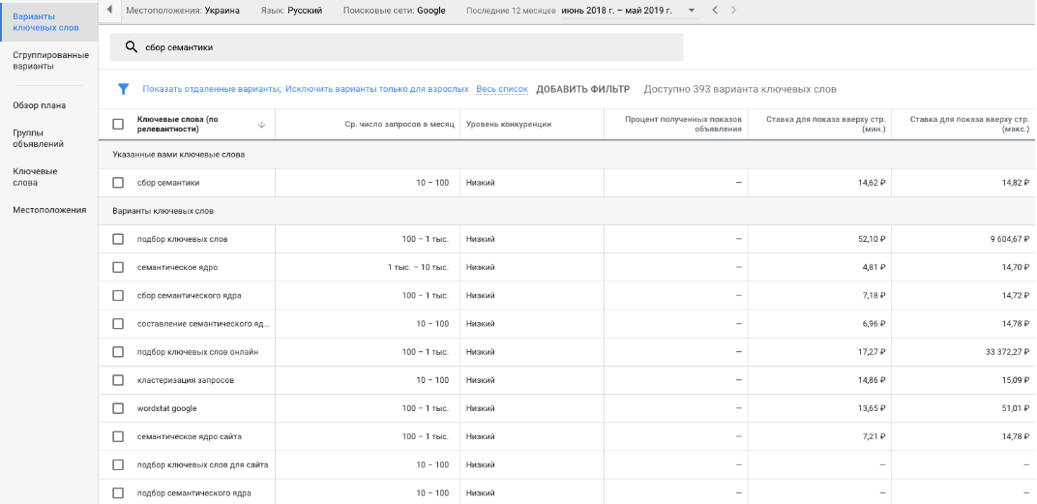Viewport: 1037px width, 504px height.
Task: Open 'Обзор плана' in the sidebar
Action: (39, 104)
